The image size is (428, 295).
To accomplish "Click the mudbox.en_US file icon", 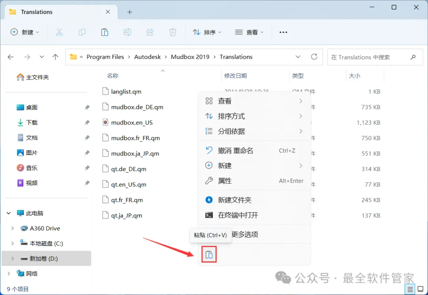I will tap(105, 122).
